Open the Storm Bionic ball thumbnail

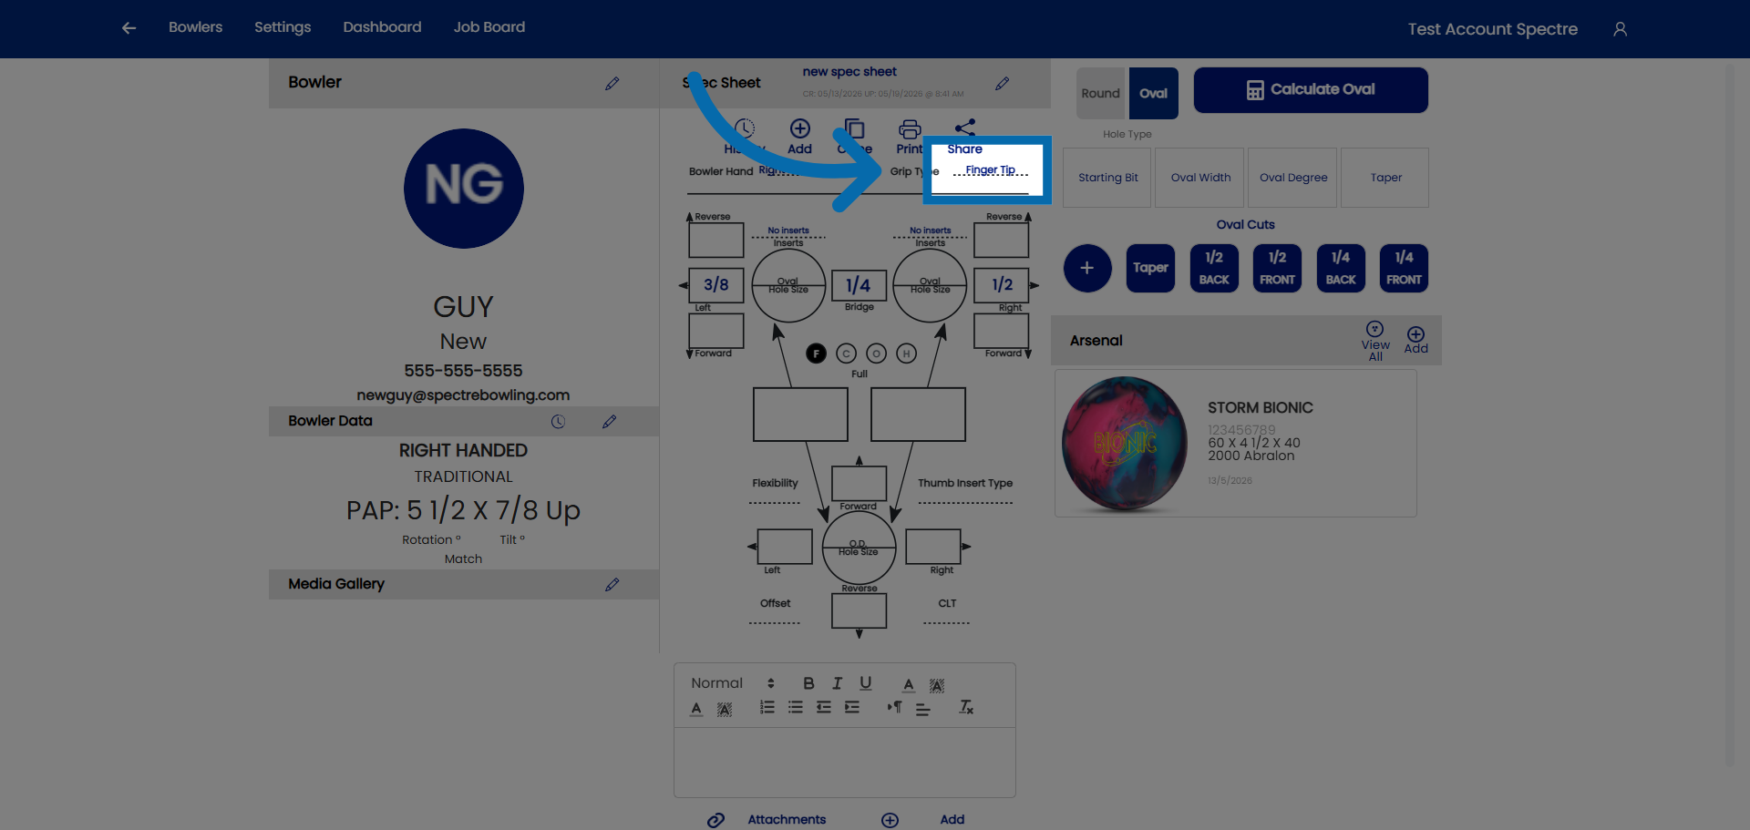click(1125, 444)
